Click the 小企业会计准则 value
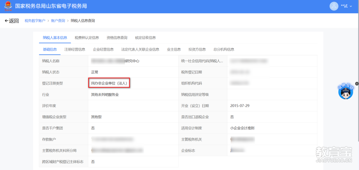 click(x=242, y=128)
